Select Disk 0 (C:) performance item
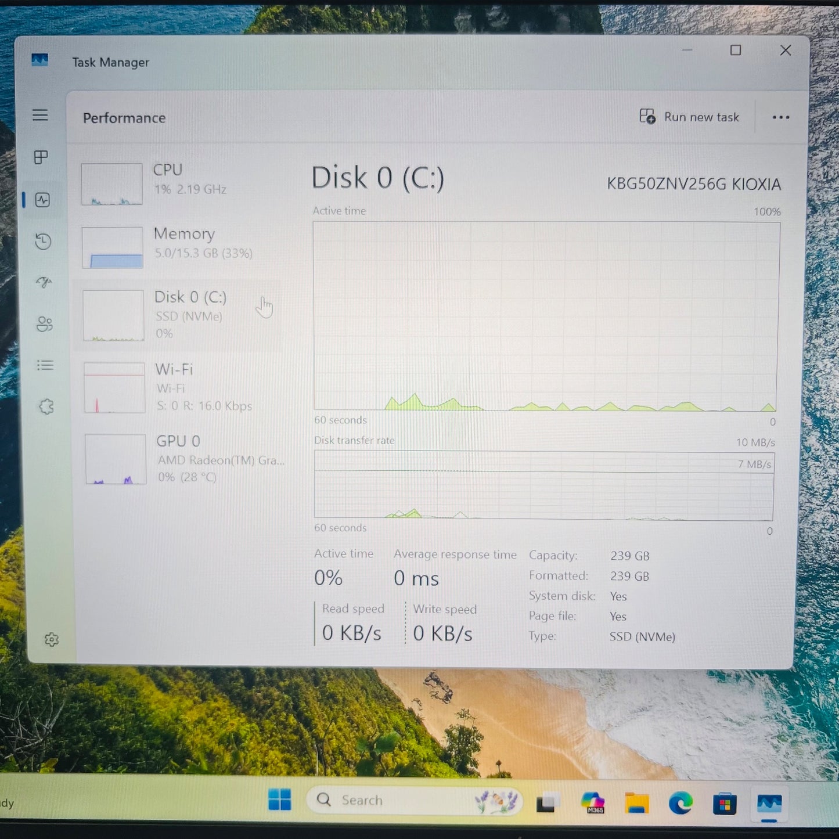Image resolution: width=839 pixels, height=839 pixels. point(178,316)
